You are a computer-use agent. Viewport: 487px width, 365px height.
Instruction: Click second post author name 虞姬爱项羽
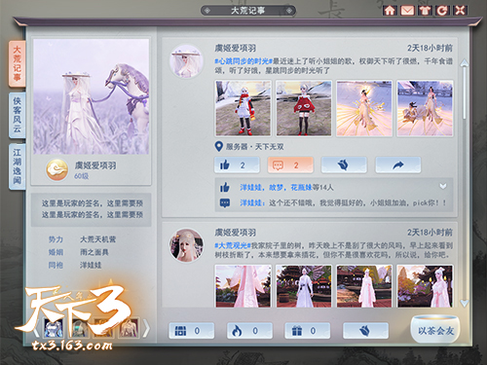coord(235,233)
